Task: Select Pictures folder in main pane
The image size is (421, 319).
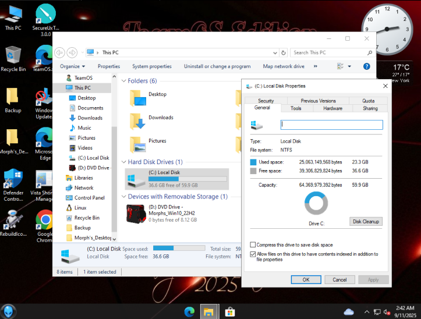Action: tap(148, 144)
